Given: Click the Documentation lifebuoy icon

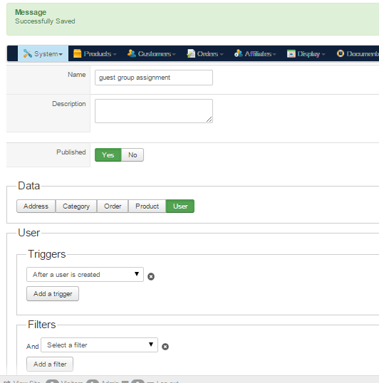Looking at the screenshot, I should [341, 53].
